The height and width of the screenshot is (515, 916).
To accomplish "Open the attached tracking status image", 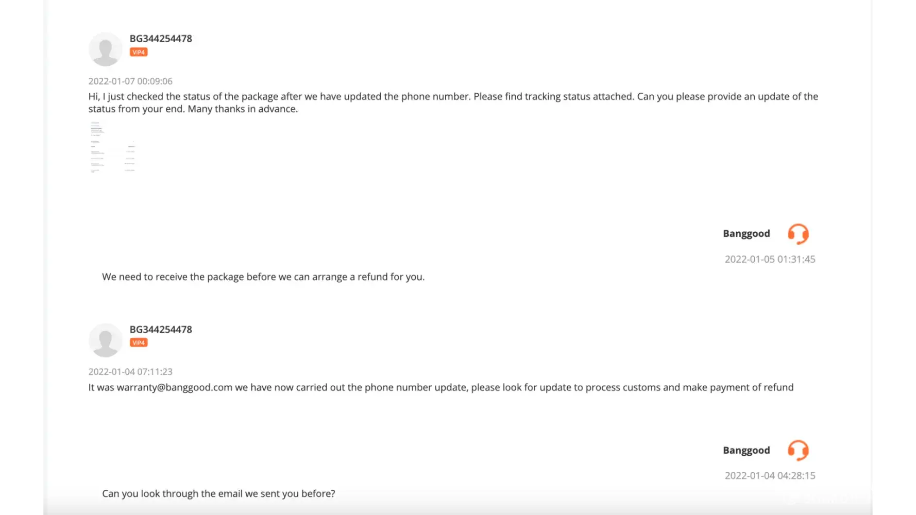I will (x=113, y=147).
